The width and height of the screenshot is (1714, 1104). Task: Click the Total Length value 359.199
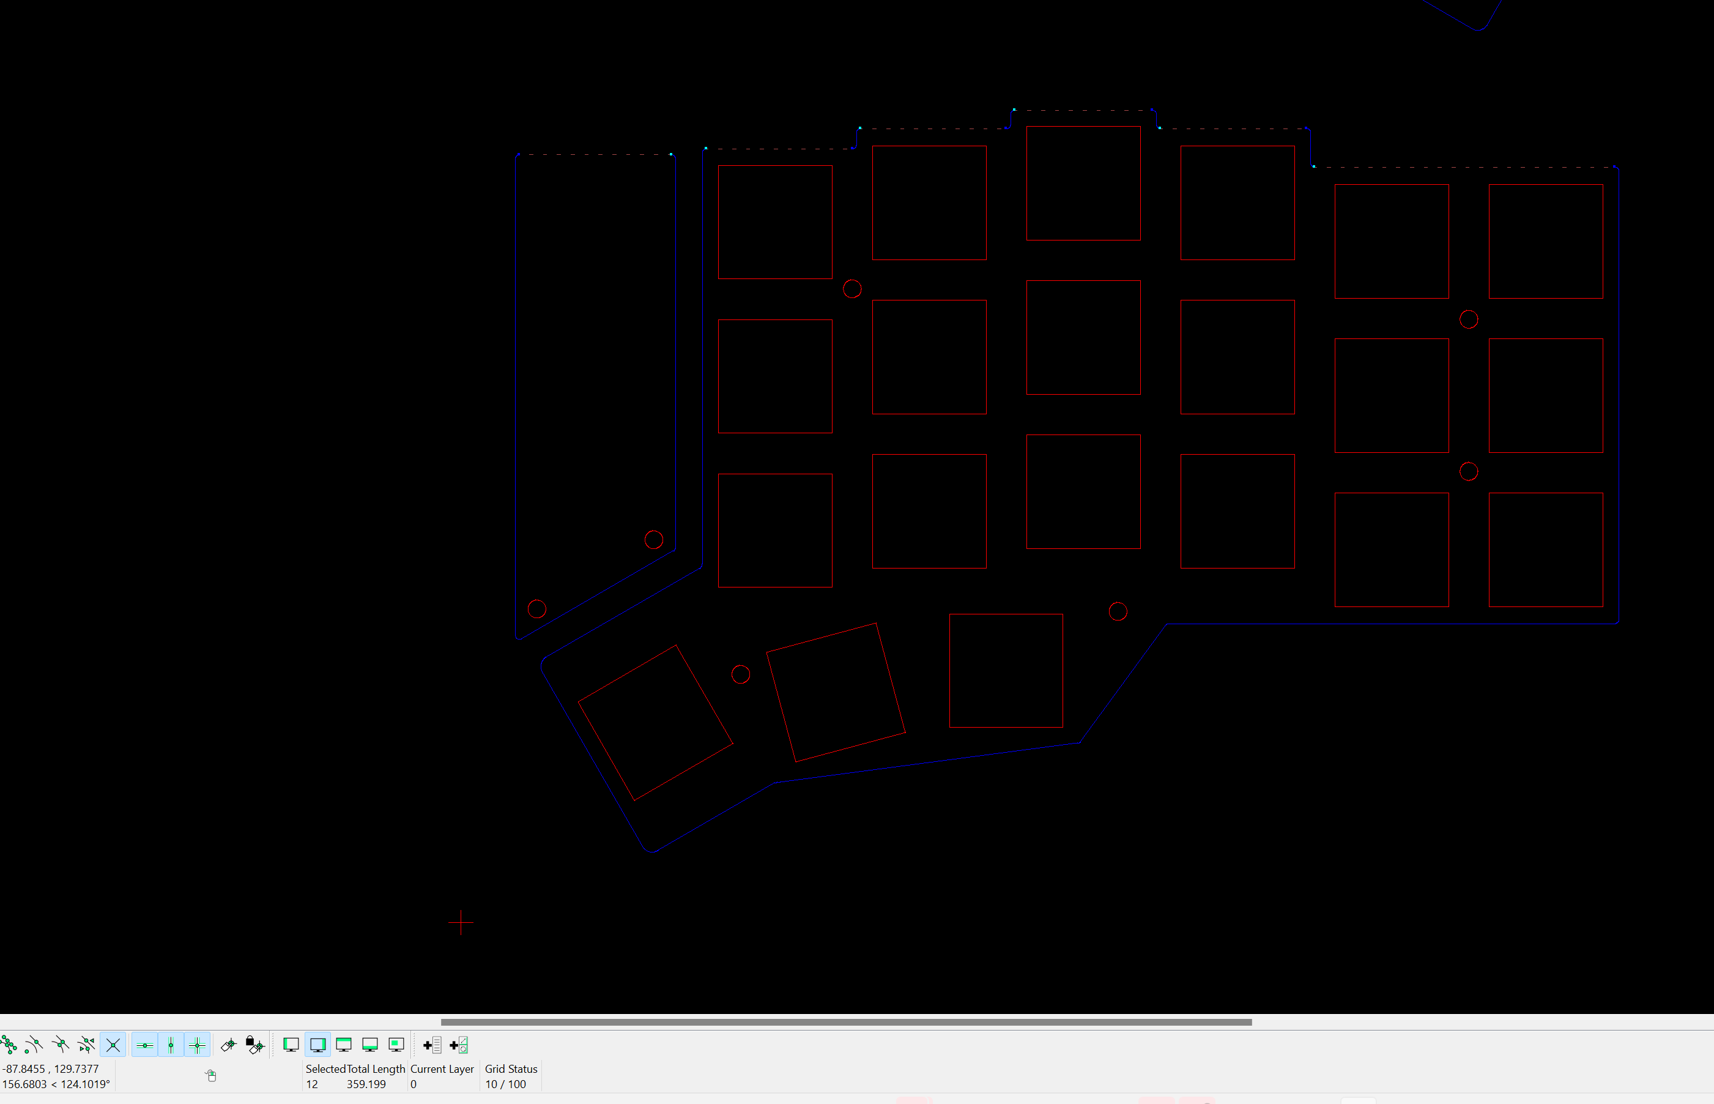pos(366,1084)
